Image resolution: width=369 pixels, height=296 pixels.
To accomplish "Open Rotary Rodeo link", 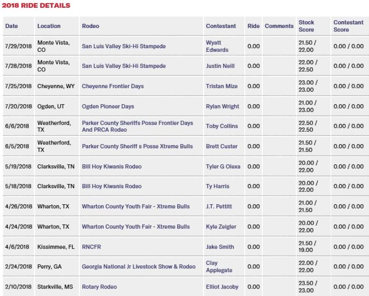I will click(x=99, y=287).
